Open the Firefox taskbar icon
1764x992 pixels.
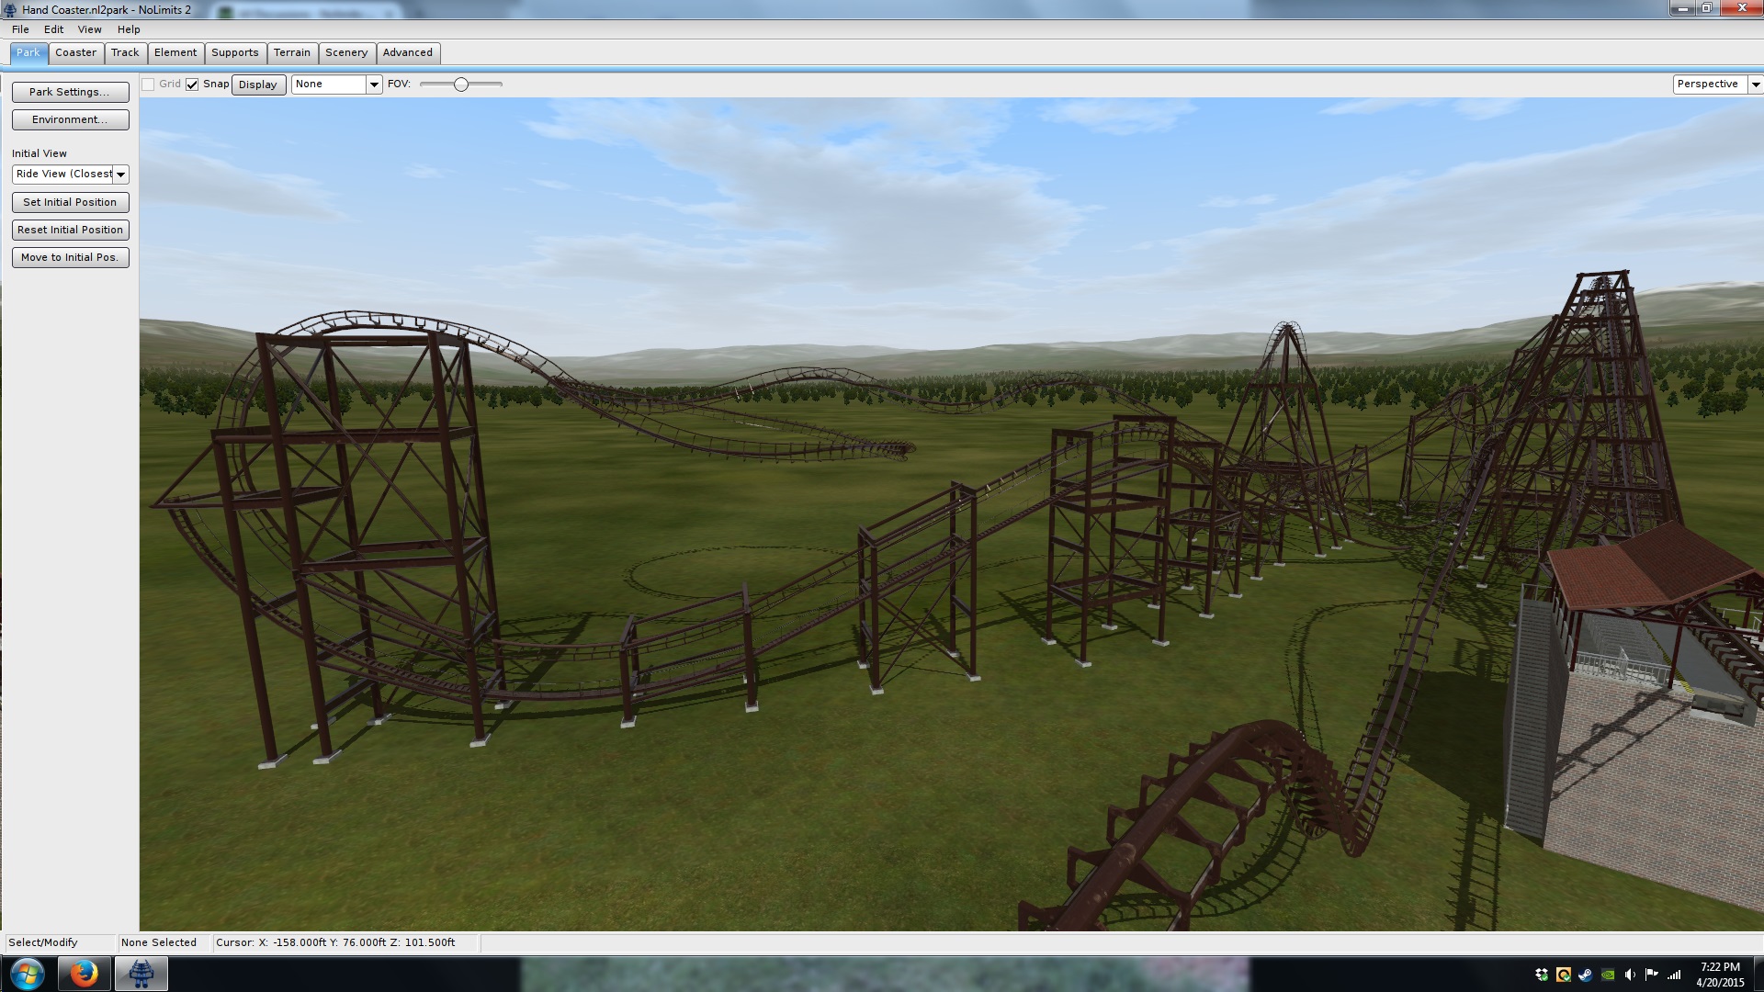84,974
